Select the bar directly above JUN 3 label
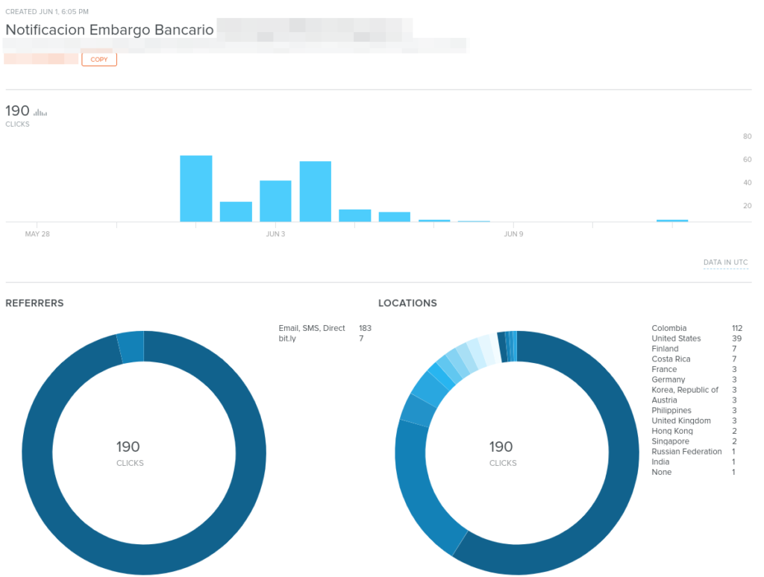Viewport: 764px width, 577px height. [275, 201]
